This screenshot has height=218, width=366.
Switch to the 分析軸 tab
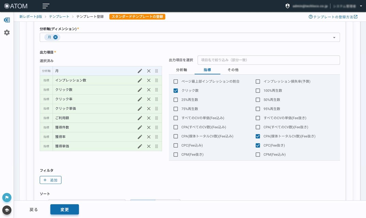pos(181,70)
